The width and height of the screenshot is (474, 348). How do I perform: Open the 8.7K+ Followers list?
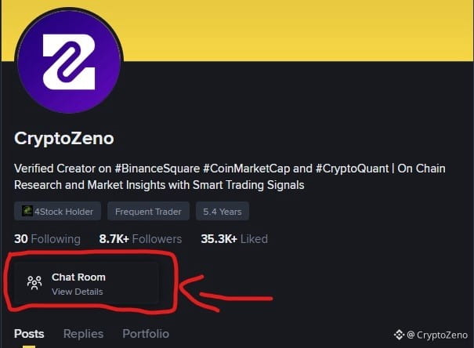(x=140, y=239)
